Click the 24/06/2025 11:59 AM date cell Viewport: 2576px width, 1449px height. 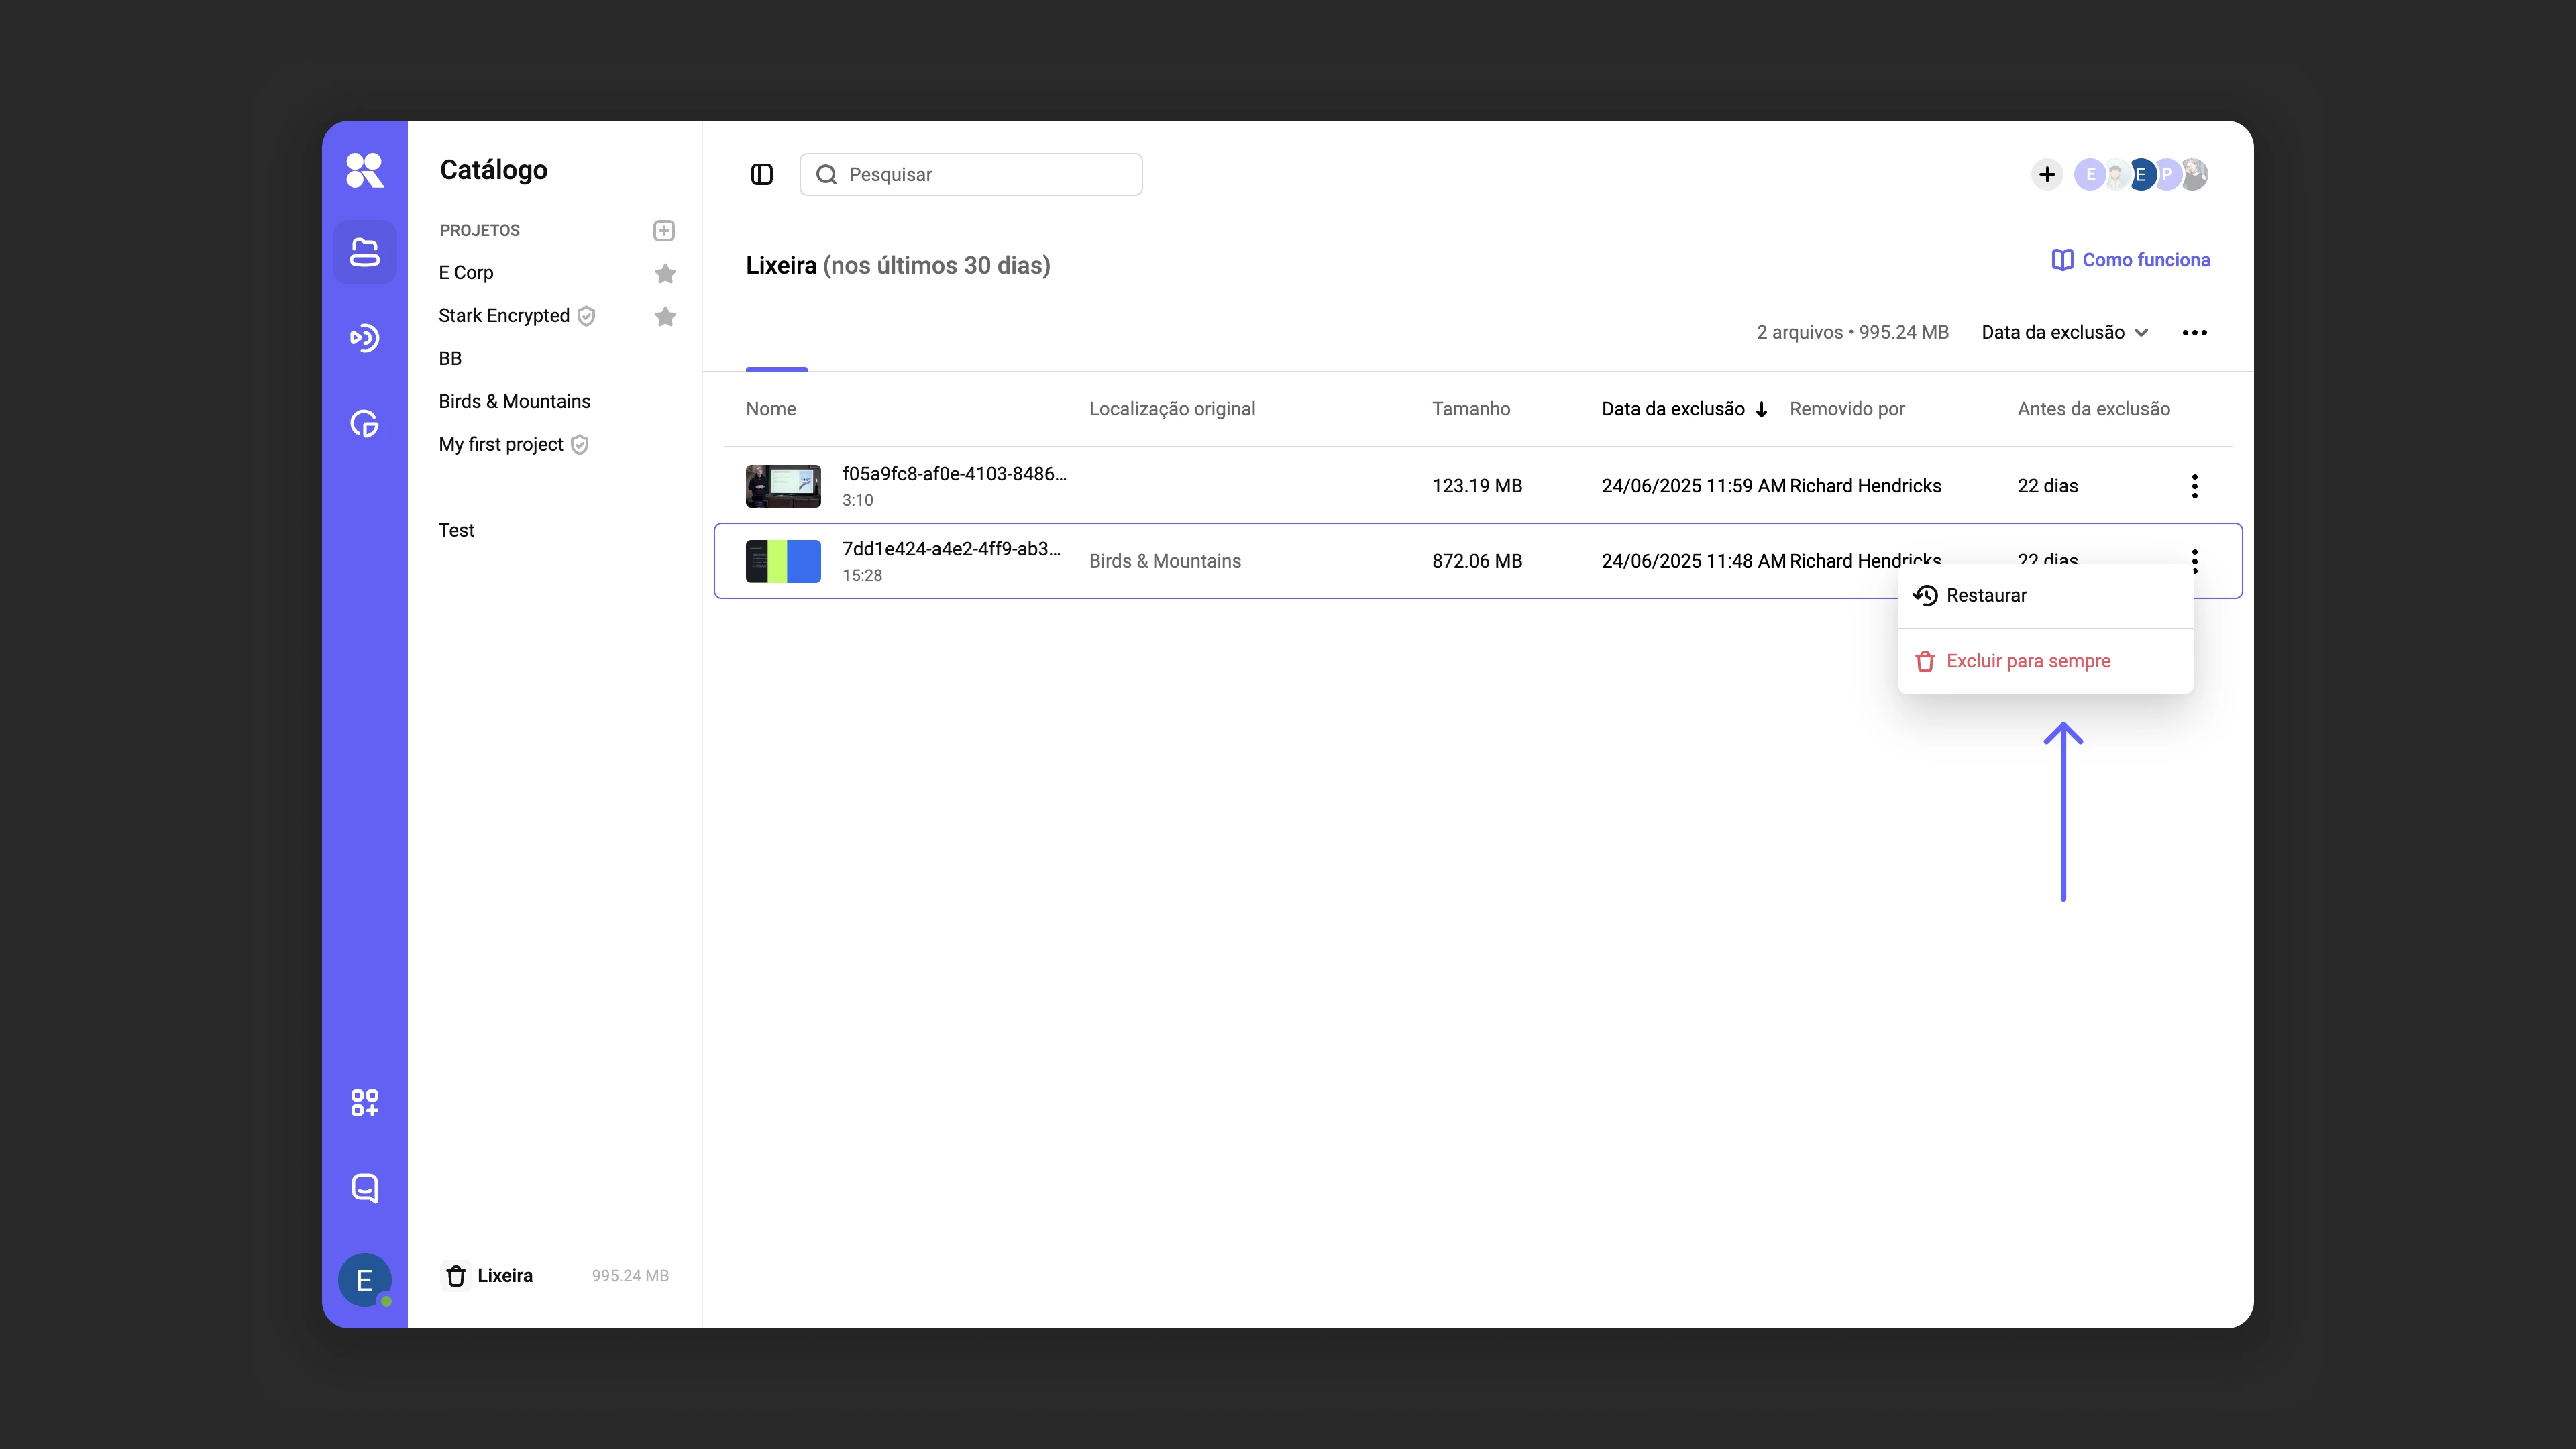click(x=1693, y=486)
